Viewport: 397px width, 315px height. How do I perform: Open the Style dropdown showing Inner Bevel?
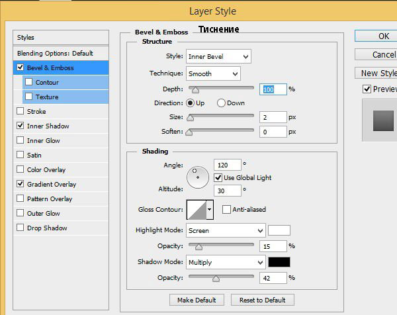[x=218, y=57]
